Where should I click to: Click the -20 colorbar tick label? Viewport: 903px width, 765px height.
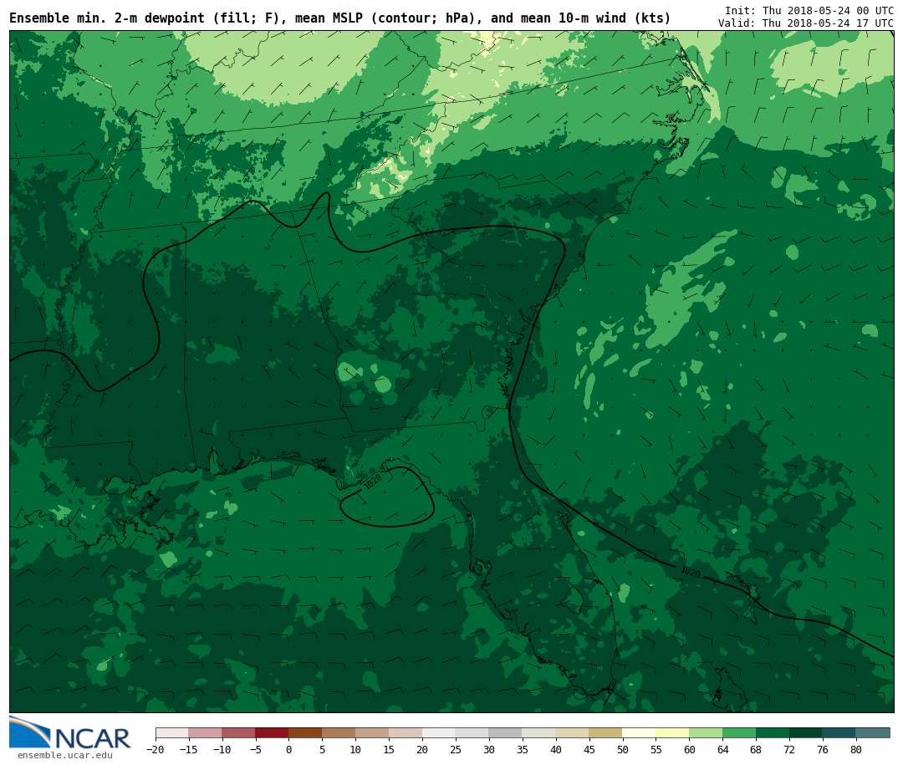pyautogui.click(x=155, y=749)
